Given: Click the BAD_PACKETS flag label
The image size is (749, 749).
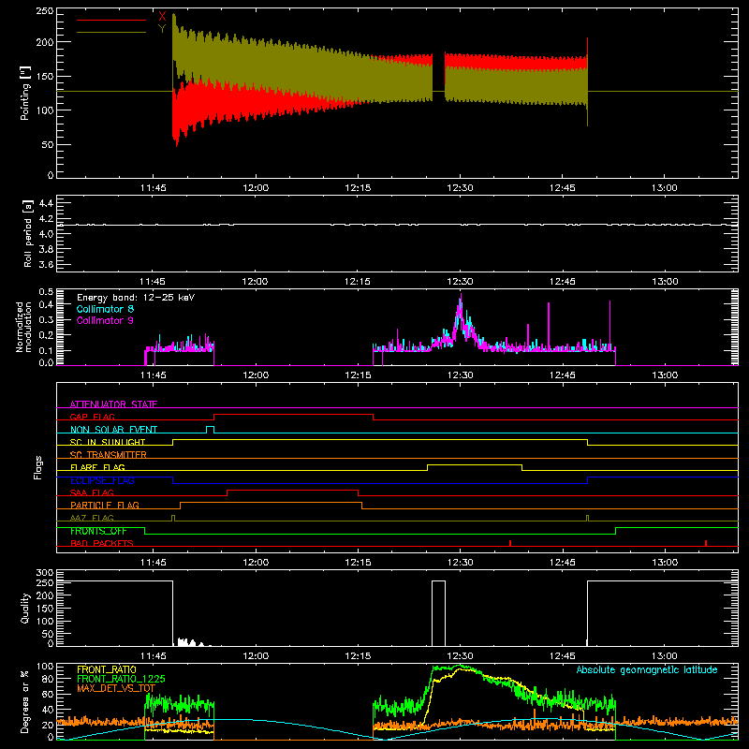Looking at the screenshot, I should 102,543.
